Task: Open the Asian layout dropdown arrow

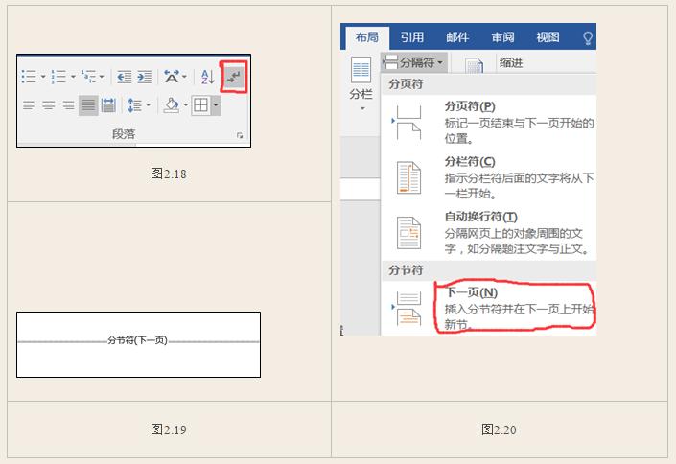Action: point(184,77)
